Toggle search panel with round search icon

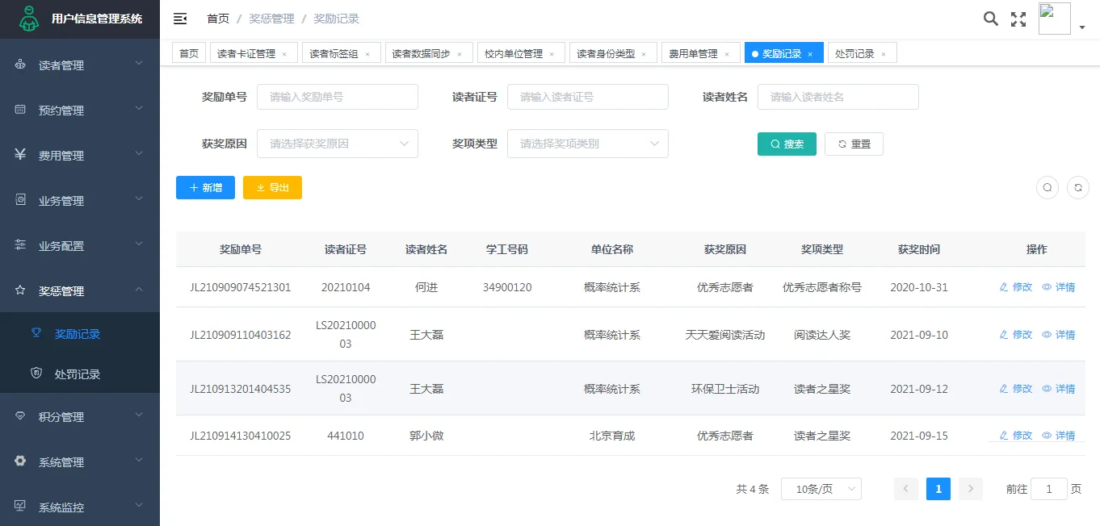1048,187
